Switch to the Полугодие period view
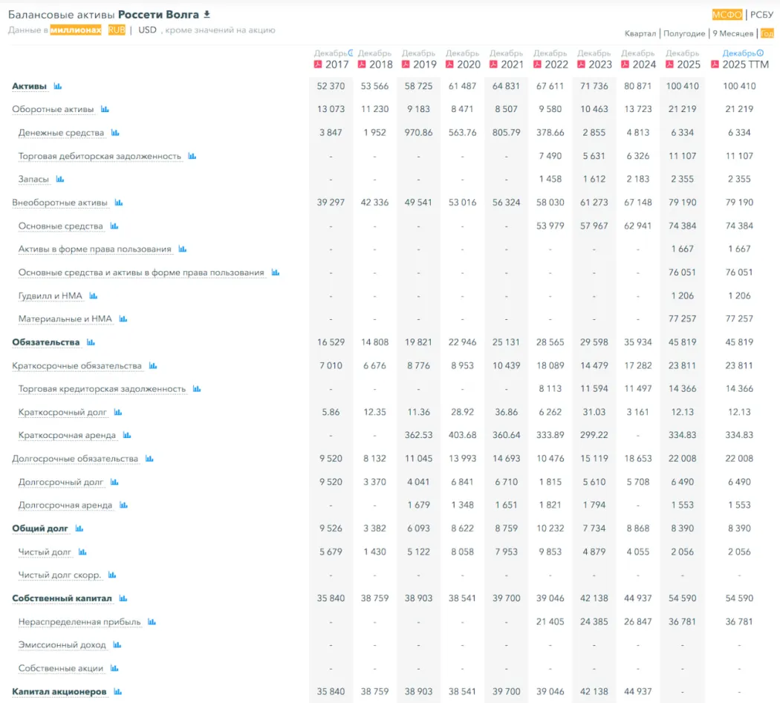 (684, 33)
